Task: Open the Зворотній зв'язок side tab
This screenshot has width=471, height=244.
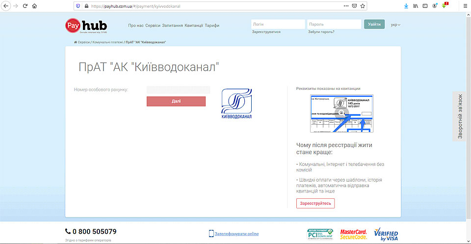Action: pos(460,116)
